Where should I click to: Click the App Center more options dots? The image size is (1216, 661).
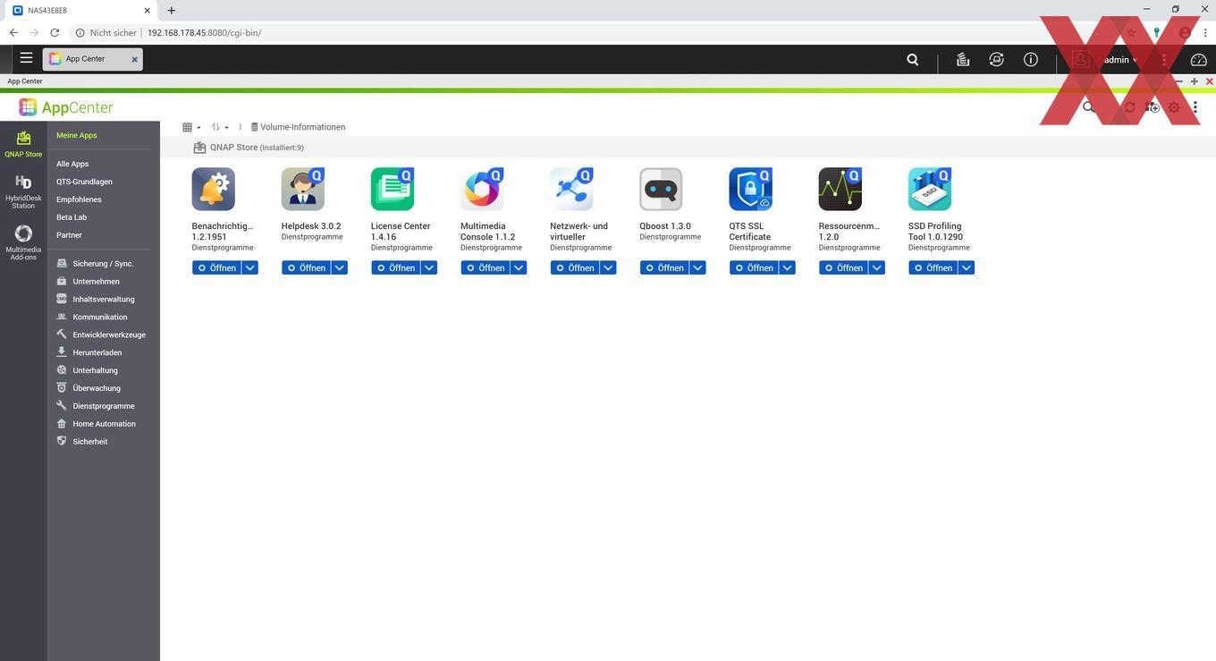1195,107
